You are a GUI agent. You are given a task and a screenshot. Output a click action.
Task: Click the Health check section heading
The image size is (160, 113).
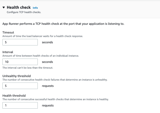[19, 7]
